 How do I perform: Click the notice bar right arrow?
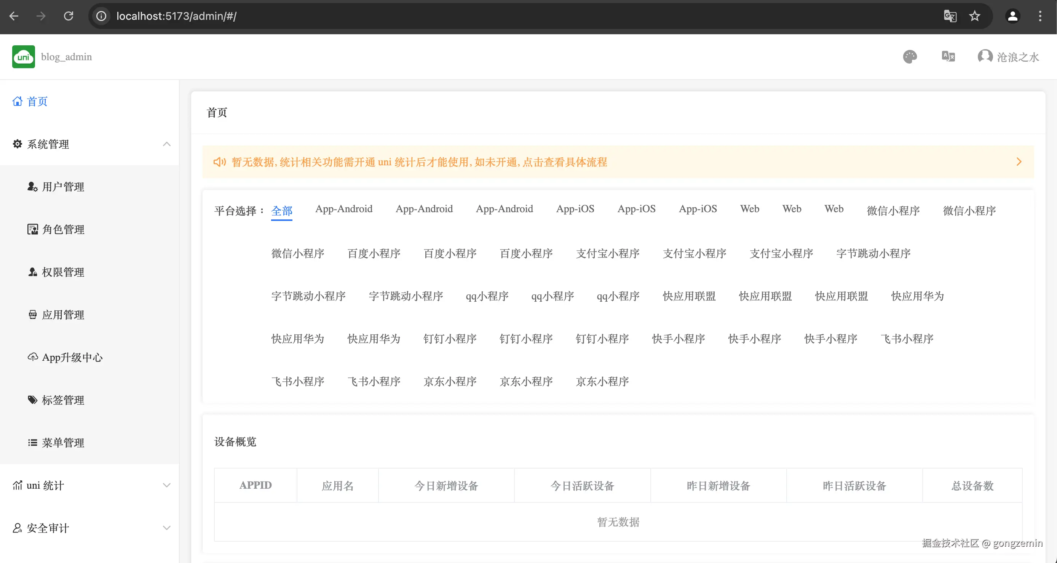1019,162
